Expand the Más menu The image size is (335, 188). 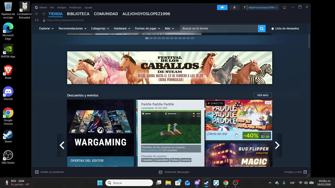[169, 28]
